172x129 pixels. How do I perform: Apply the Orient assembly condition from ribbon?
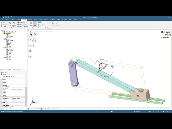tap(20, 26)
